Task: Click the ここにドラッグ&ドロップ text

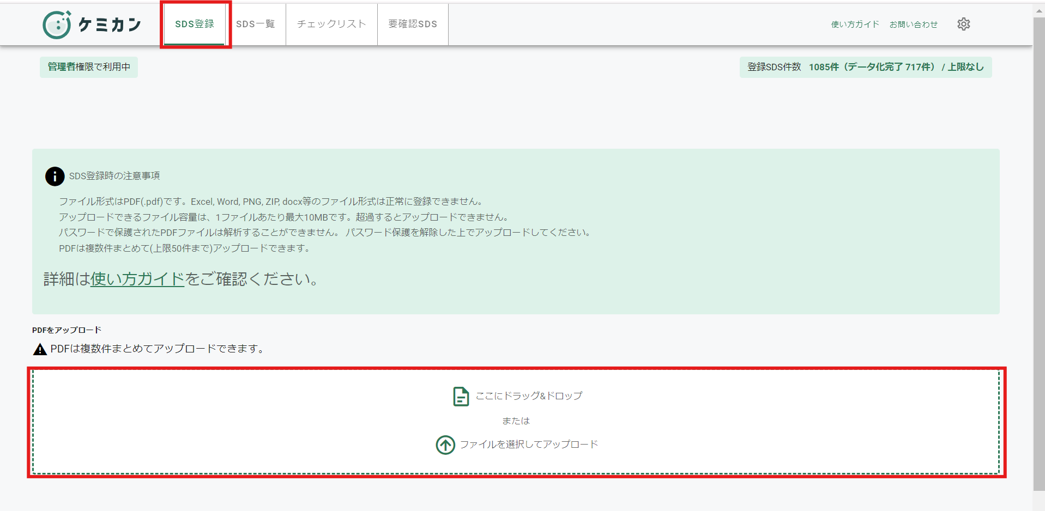Action: click(529, 396)
